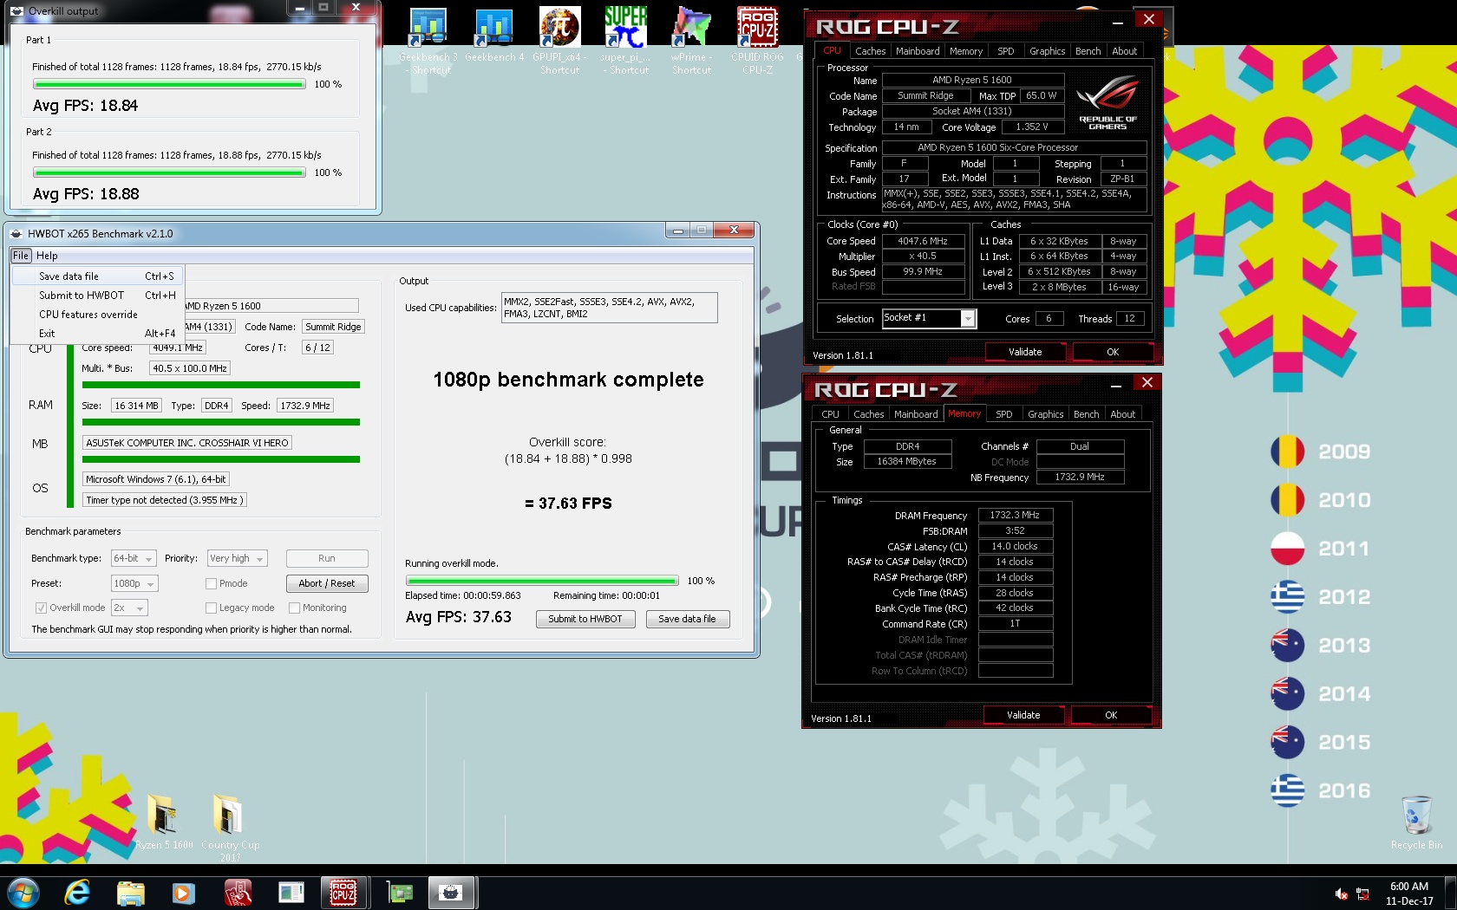Click Validate in the lower CPU-Z Memory window
Image resolution: width=1457 pixels, height=910 pixels.
(1023, 715)
